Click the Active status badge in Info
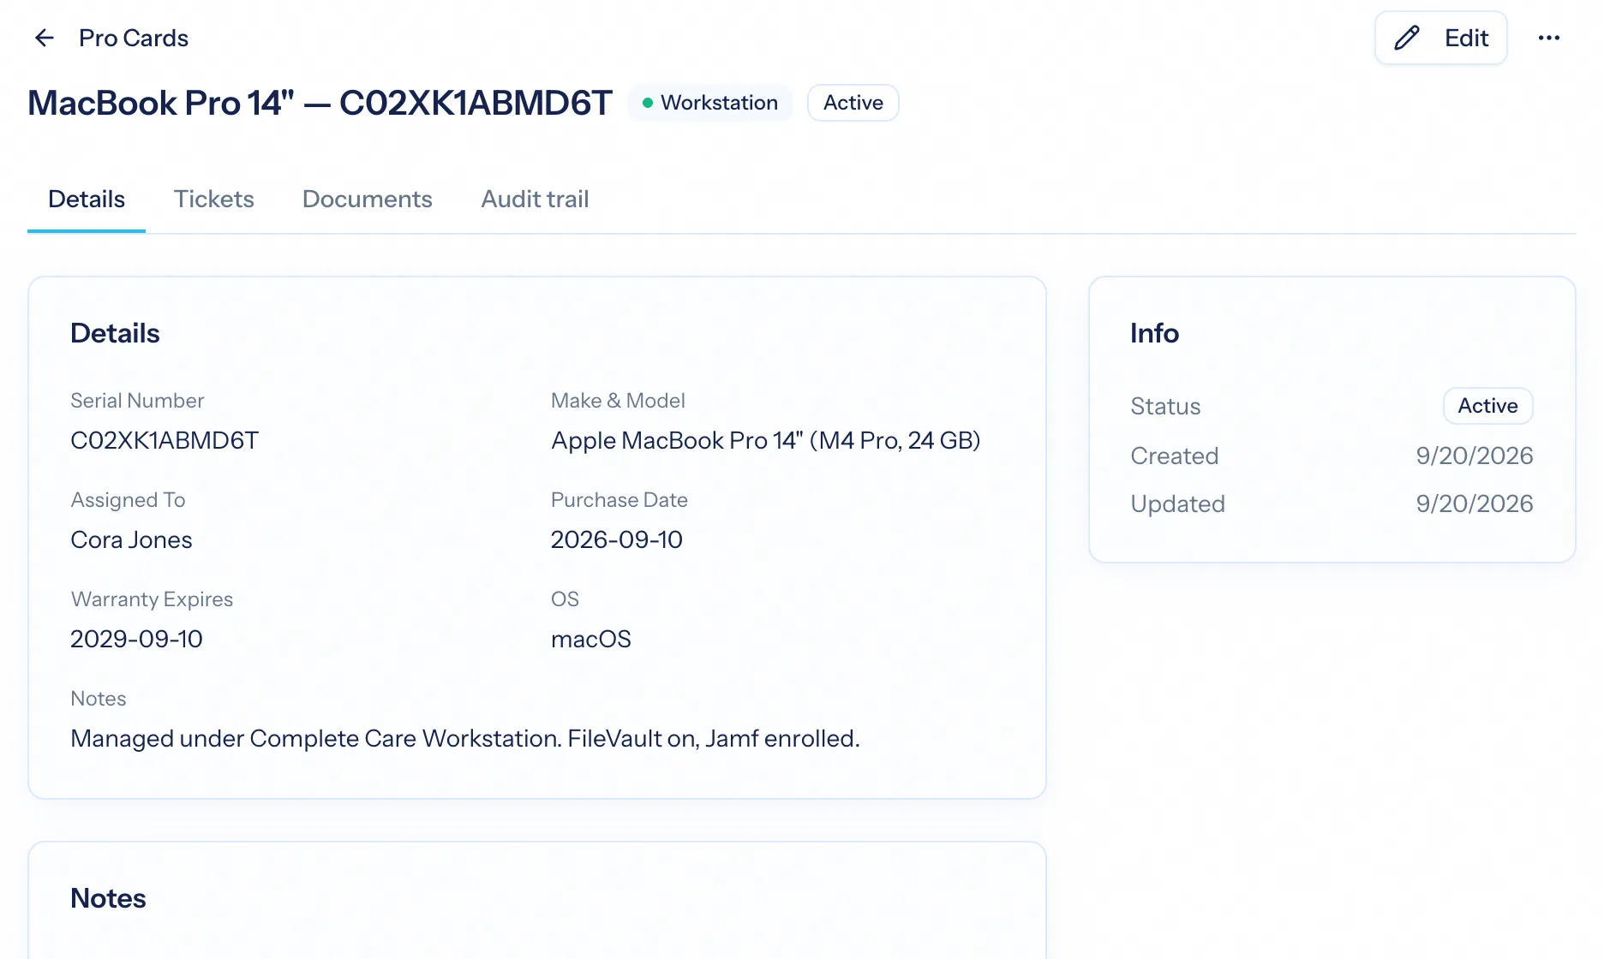Viewport: 1604px width, 959px height. point(1488,406)
